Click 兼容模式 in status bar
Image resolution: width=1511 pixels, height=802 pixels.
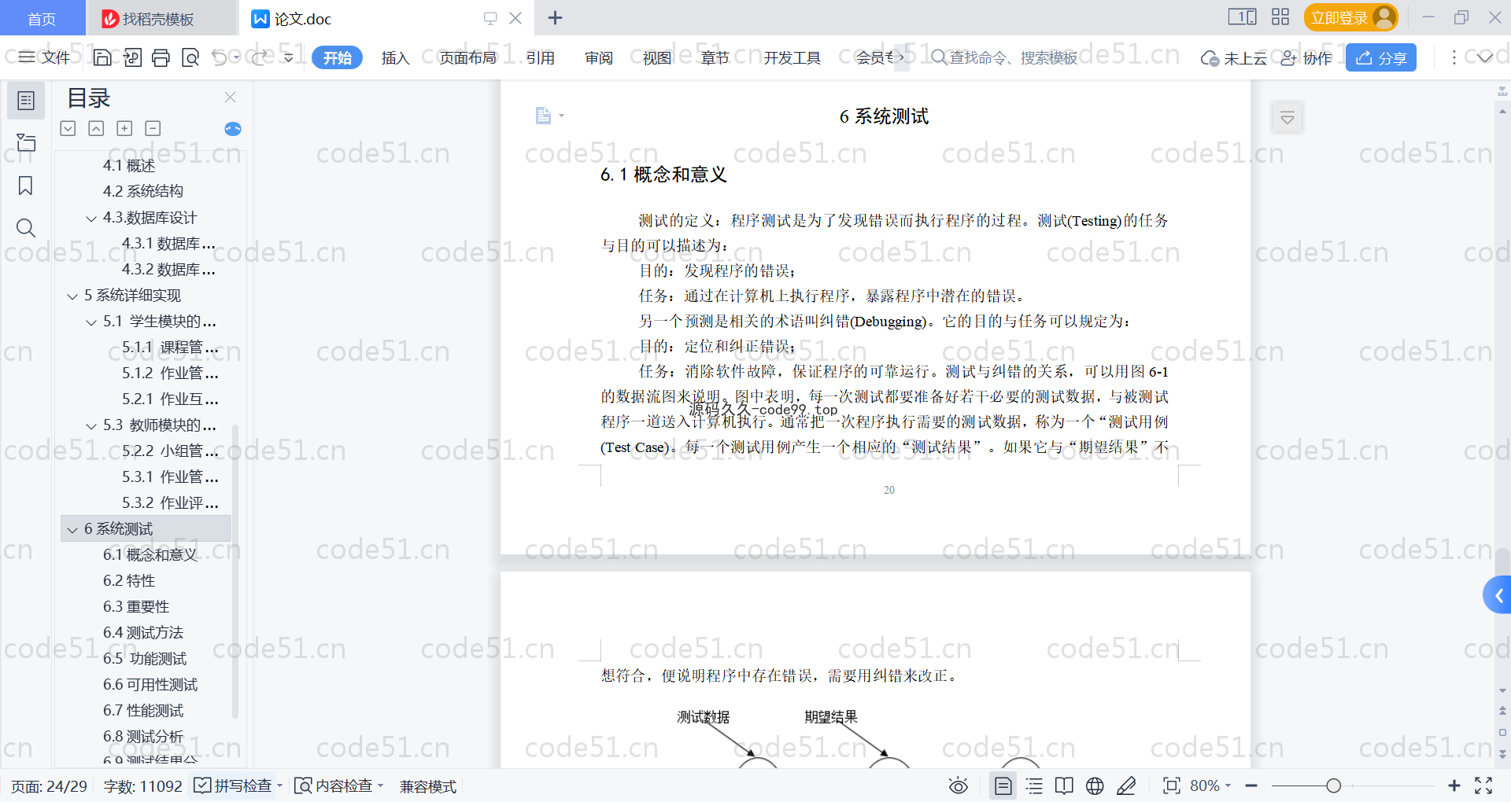click(428, 786)
